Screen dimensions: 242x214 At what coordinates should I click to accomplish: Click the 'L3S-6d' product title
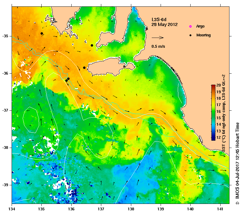(159, 20)
